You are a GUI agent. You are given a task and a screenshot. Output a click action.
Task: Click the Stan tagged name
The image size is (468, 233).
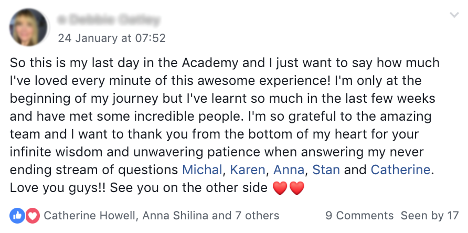pyautogui.click(x=326, y=170)
